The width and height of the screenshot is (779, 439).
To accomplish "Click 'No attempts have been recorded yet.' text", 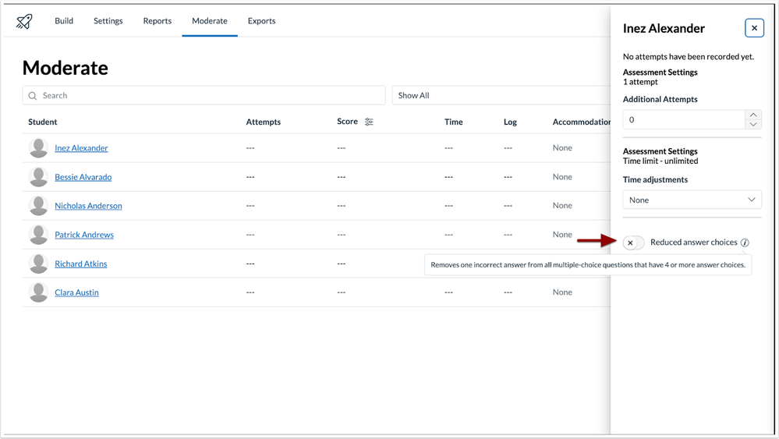I will pyautogui.click(x=689, y=57).
